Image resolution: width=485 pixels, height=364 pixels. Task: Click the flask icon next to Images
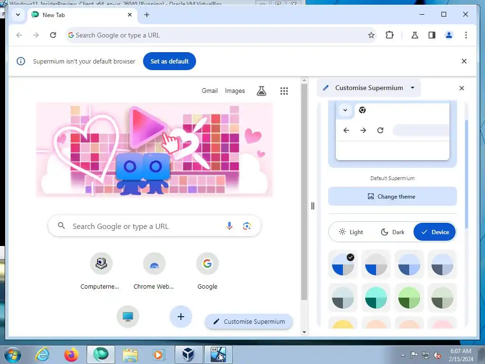[x=261, y=91]
